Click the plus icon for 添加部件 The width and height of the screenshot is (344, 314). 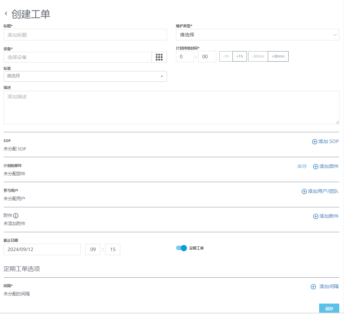click(x=315, y=167)
